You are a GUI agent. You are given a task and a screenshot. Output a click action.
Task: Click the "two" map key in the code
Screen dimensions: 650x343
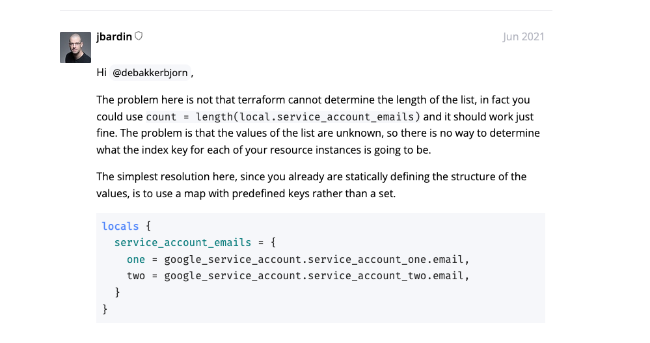(x=136, y=275)
